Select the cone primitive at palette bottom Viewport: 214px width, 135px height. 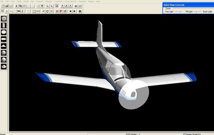[x=4, y=66]
